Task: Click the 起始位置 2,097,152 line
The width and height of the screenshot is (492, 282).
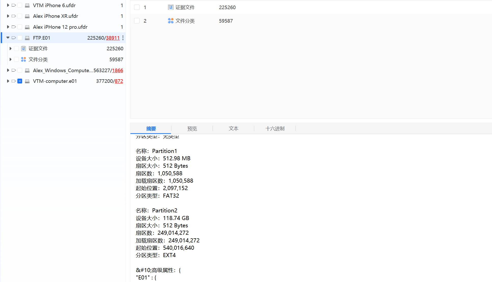Action: pyautogui.click(x=162, y=188)
